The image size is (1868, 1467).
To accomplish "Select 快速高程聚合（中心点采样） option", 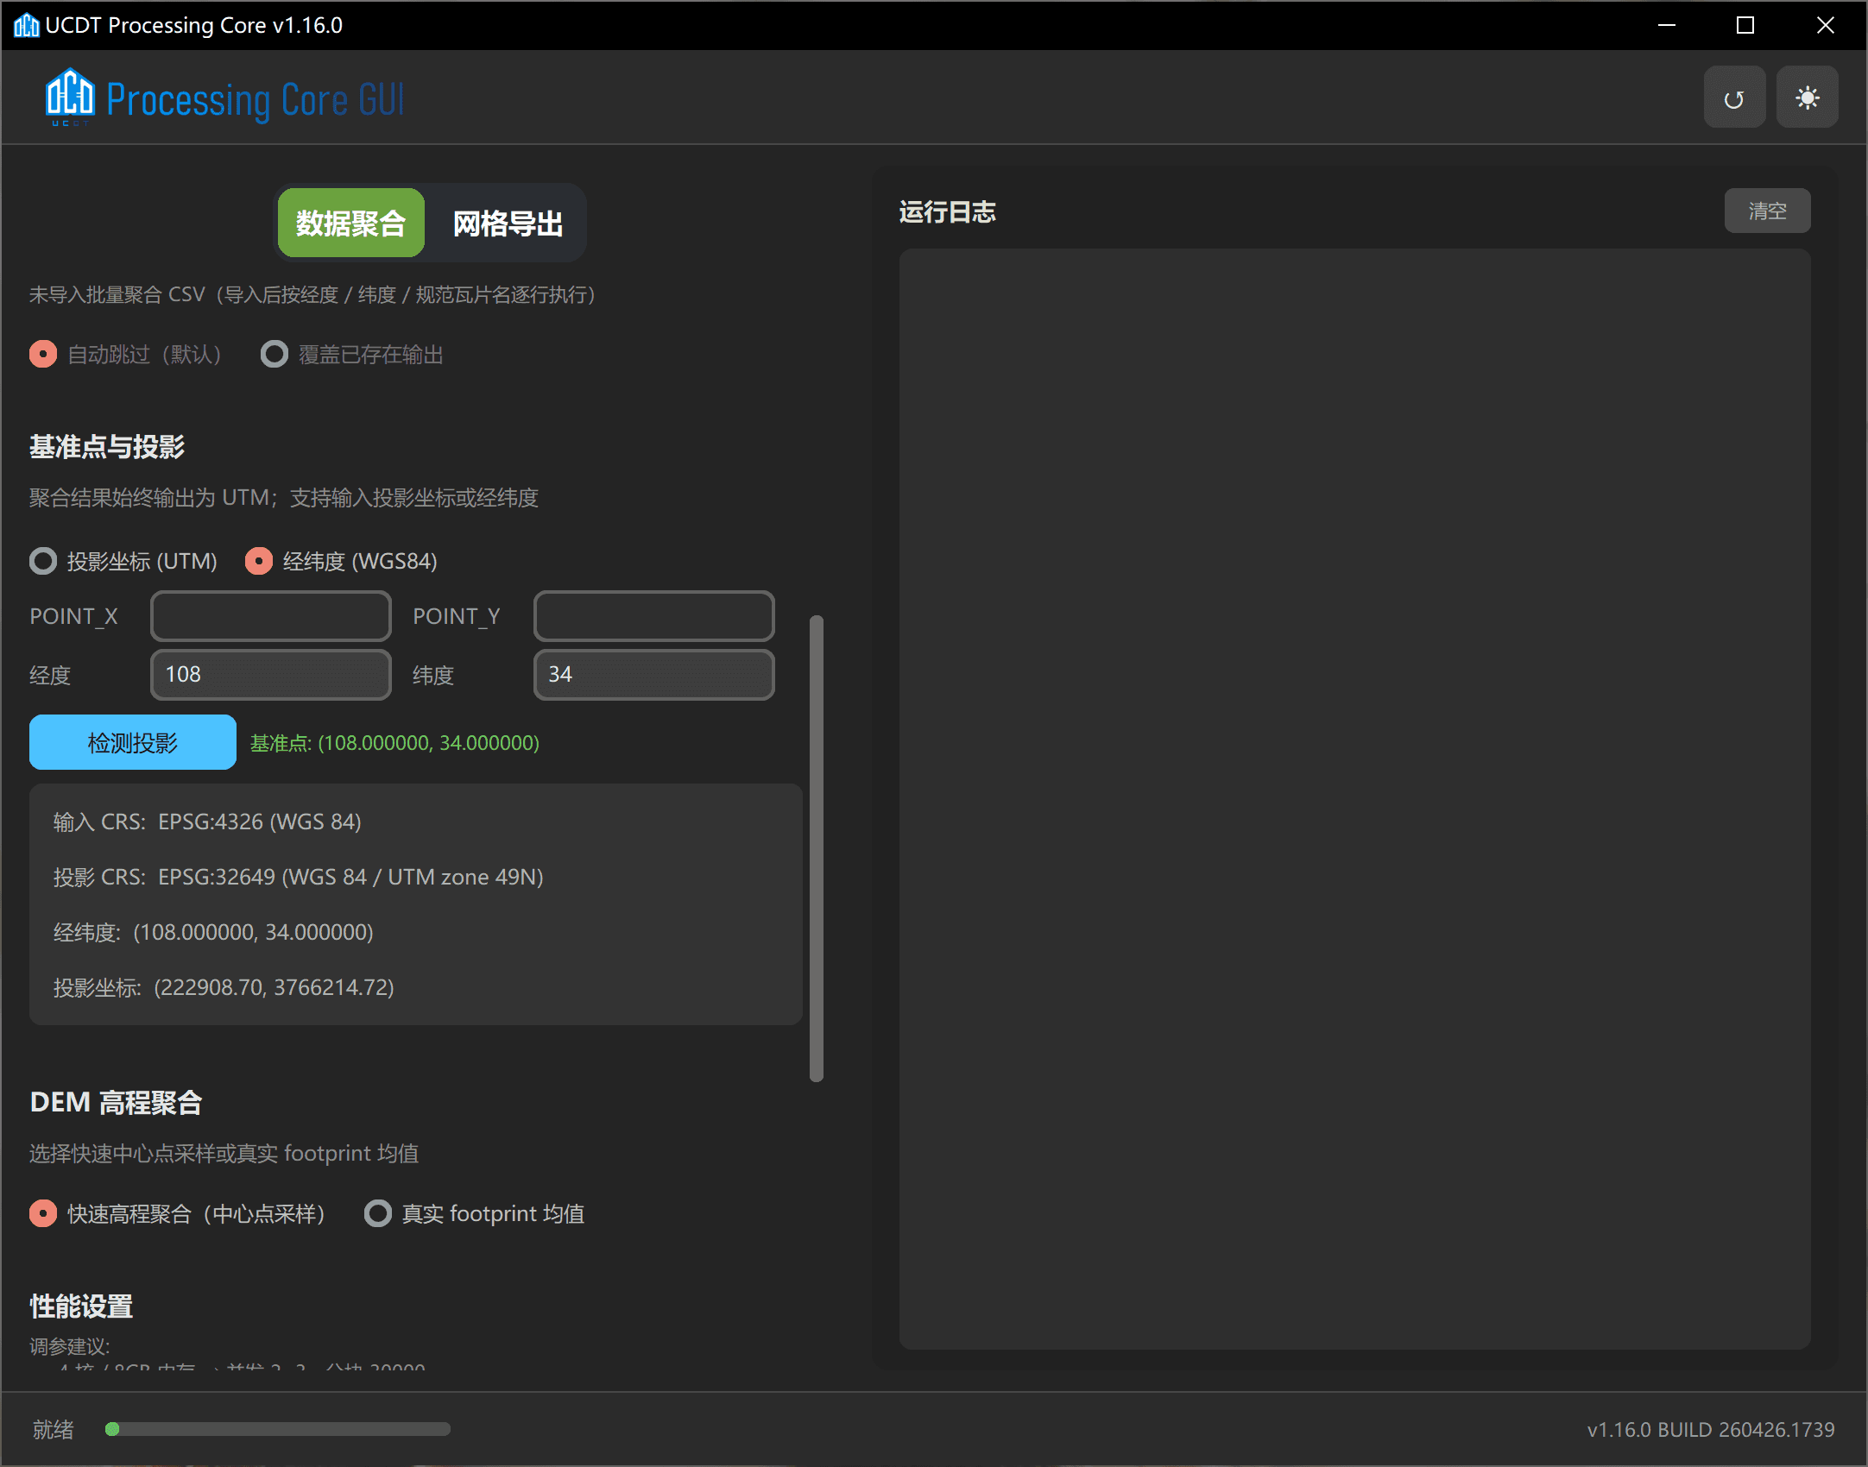I will 178,1213.
